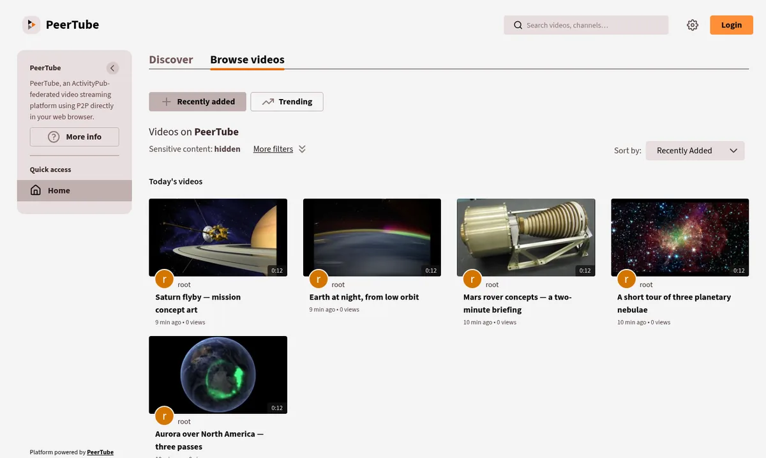Click the root channel name under Mars rover concepts
Screen dimensions: 766x458
(492, 285)
